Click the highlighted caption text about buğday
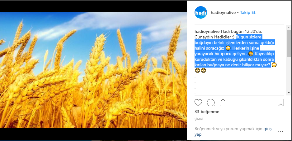The height and width of the screenshot is (141, 292). coord(235,51)
